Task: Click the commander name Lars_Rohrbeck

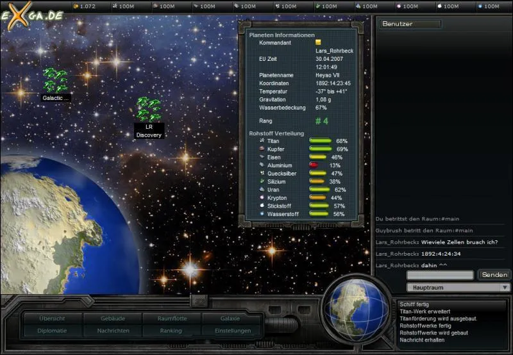Action: coord(334,51)
